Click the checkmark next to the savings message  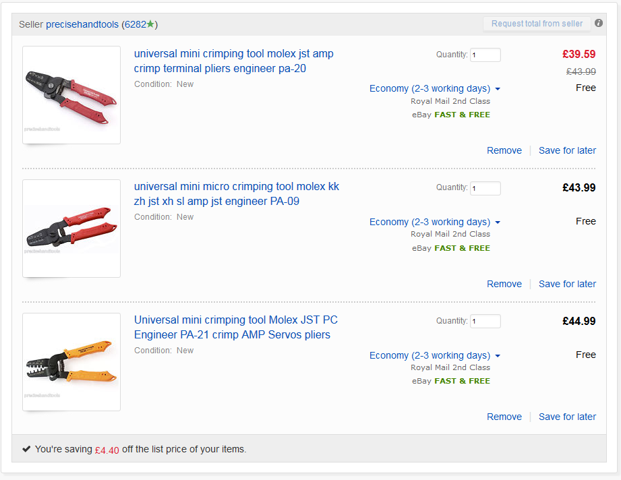27,448
